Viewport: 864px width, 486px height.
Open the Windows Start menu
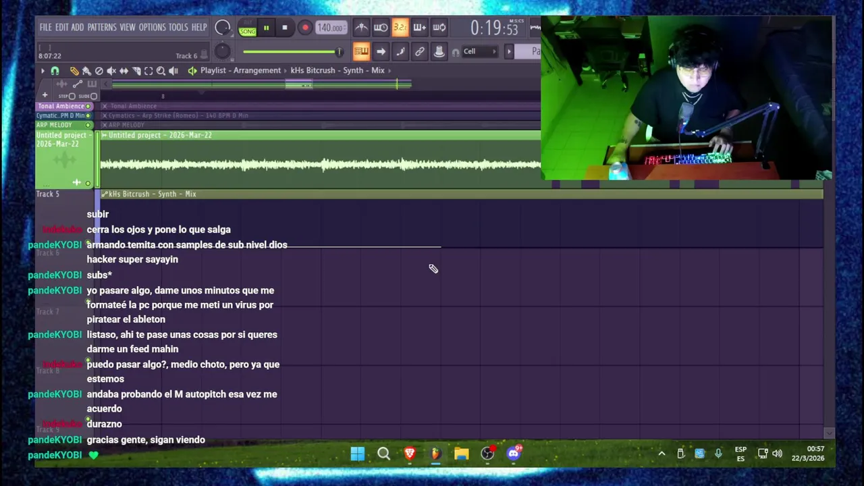click(358, 454)
